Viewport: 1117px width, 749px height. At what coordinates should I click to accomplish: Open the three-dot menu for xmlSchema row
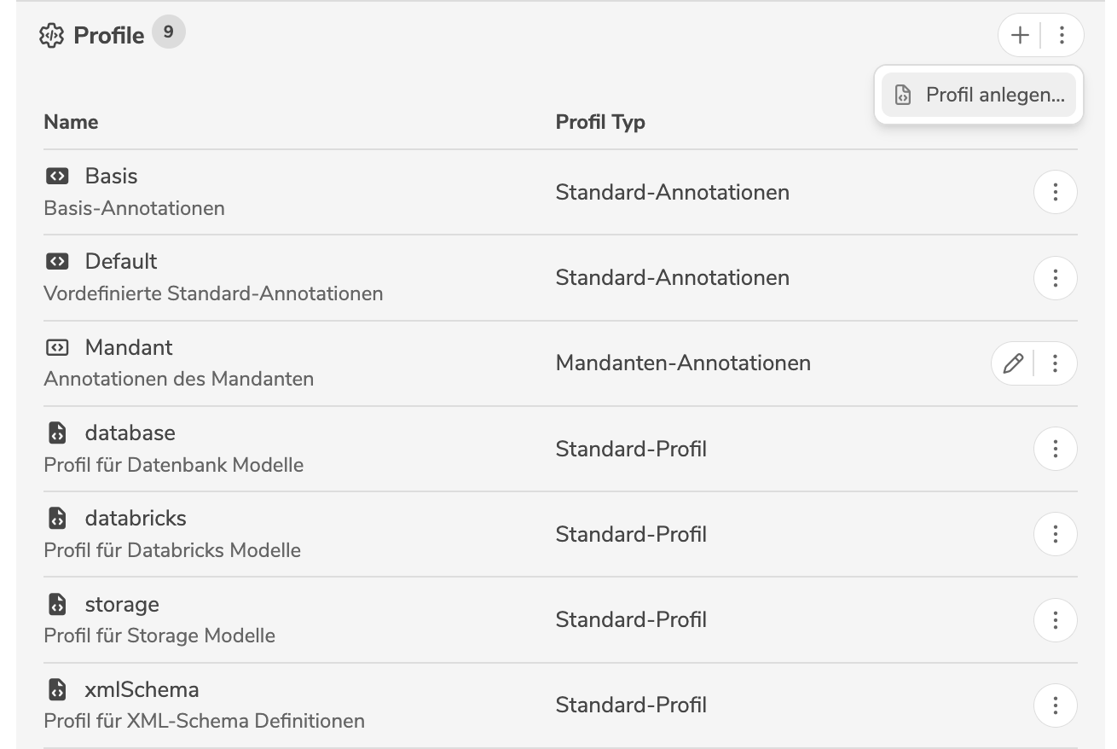1055,705
